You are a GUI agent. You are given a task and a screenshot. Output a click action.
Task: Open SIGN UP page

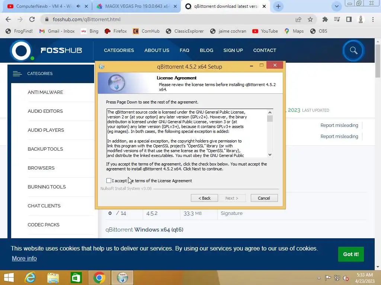(x=233, y=50)
